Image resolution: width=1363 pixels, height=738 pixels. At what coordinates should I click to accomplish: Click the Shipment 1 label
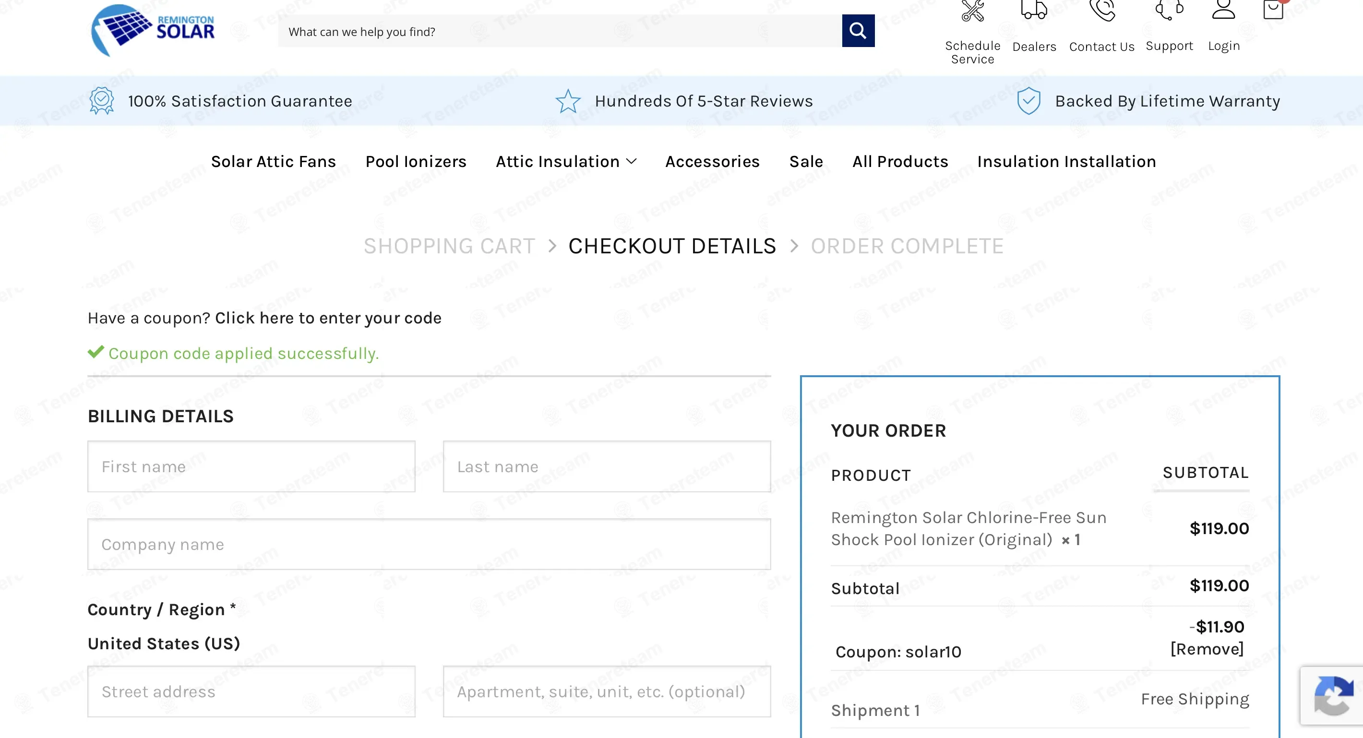click(x=876, y=710)
